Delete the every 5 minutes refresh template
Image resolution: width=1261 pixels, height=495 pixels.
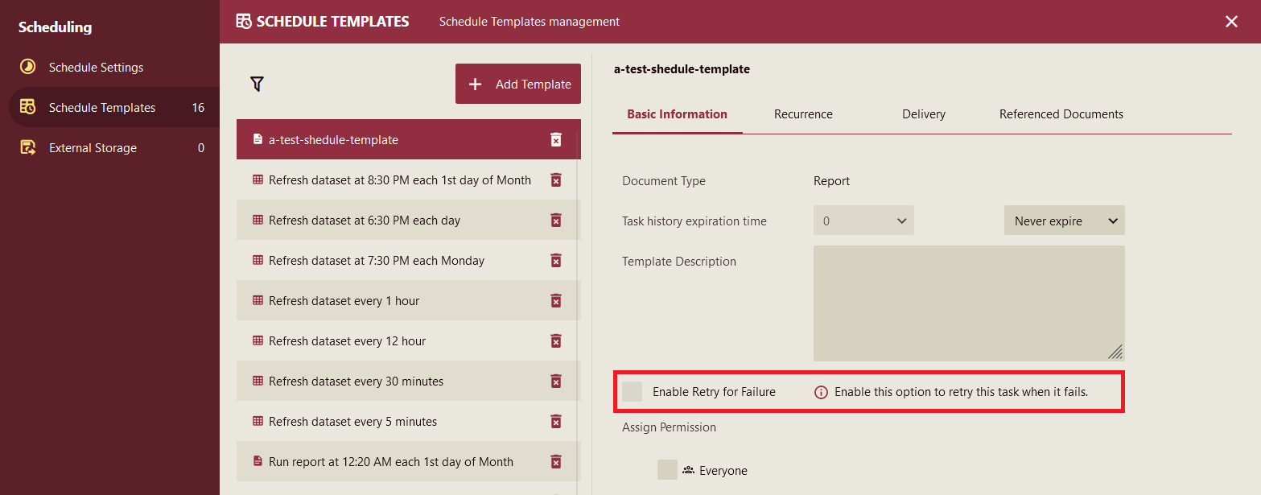[x=555, y=422]
